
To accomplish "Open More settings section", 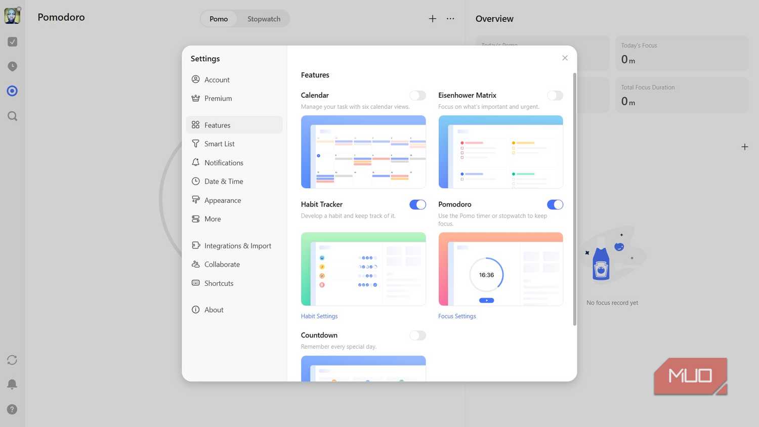I will [x=234, y=219].
